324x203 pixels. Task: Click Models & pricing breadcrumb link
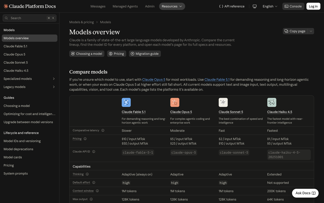pyautogui.click(x=82, y=22)
